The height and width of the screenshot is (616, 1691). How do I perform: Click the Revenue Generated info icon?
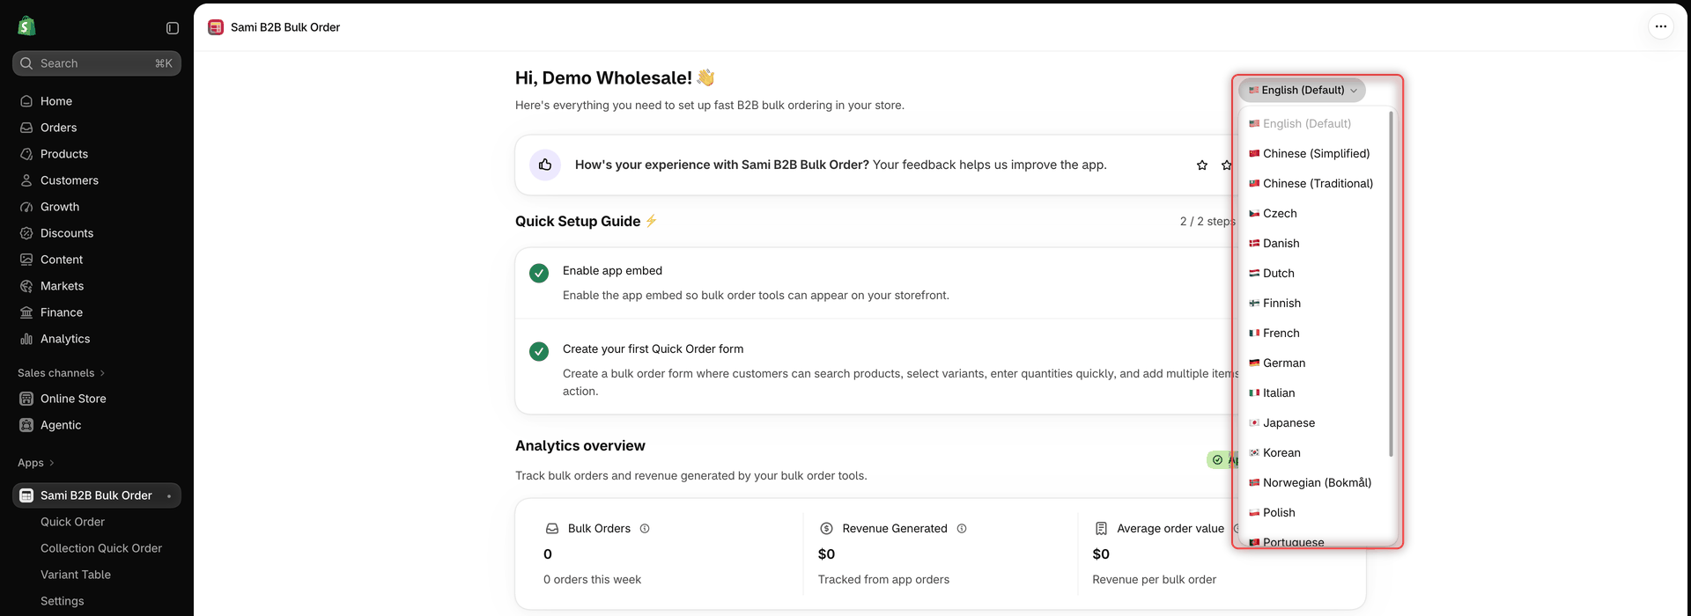coord(962,529)
